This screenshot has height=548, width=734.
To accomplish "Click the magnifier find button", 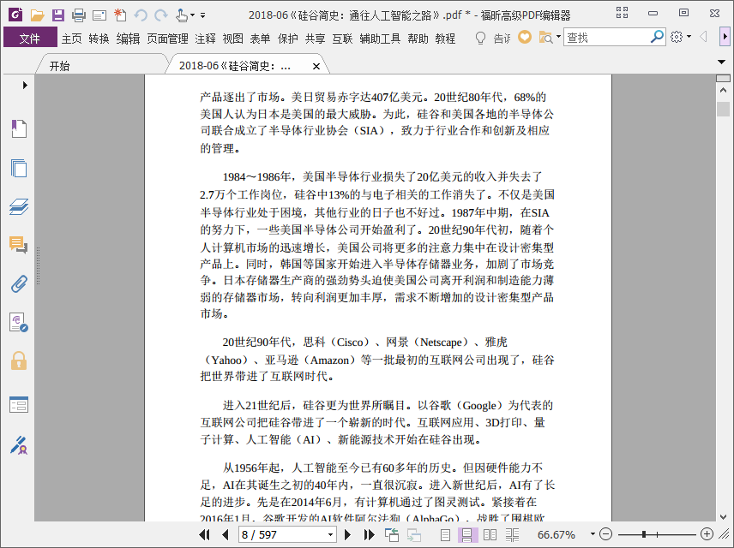I will pyautogui.click(x=657, y=37).
